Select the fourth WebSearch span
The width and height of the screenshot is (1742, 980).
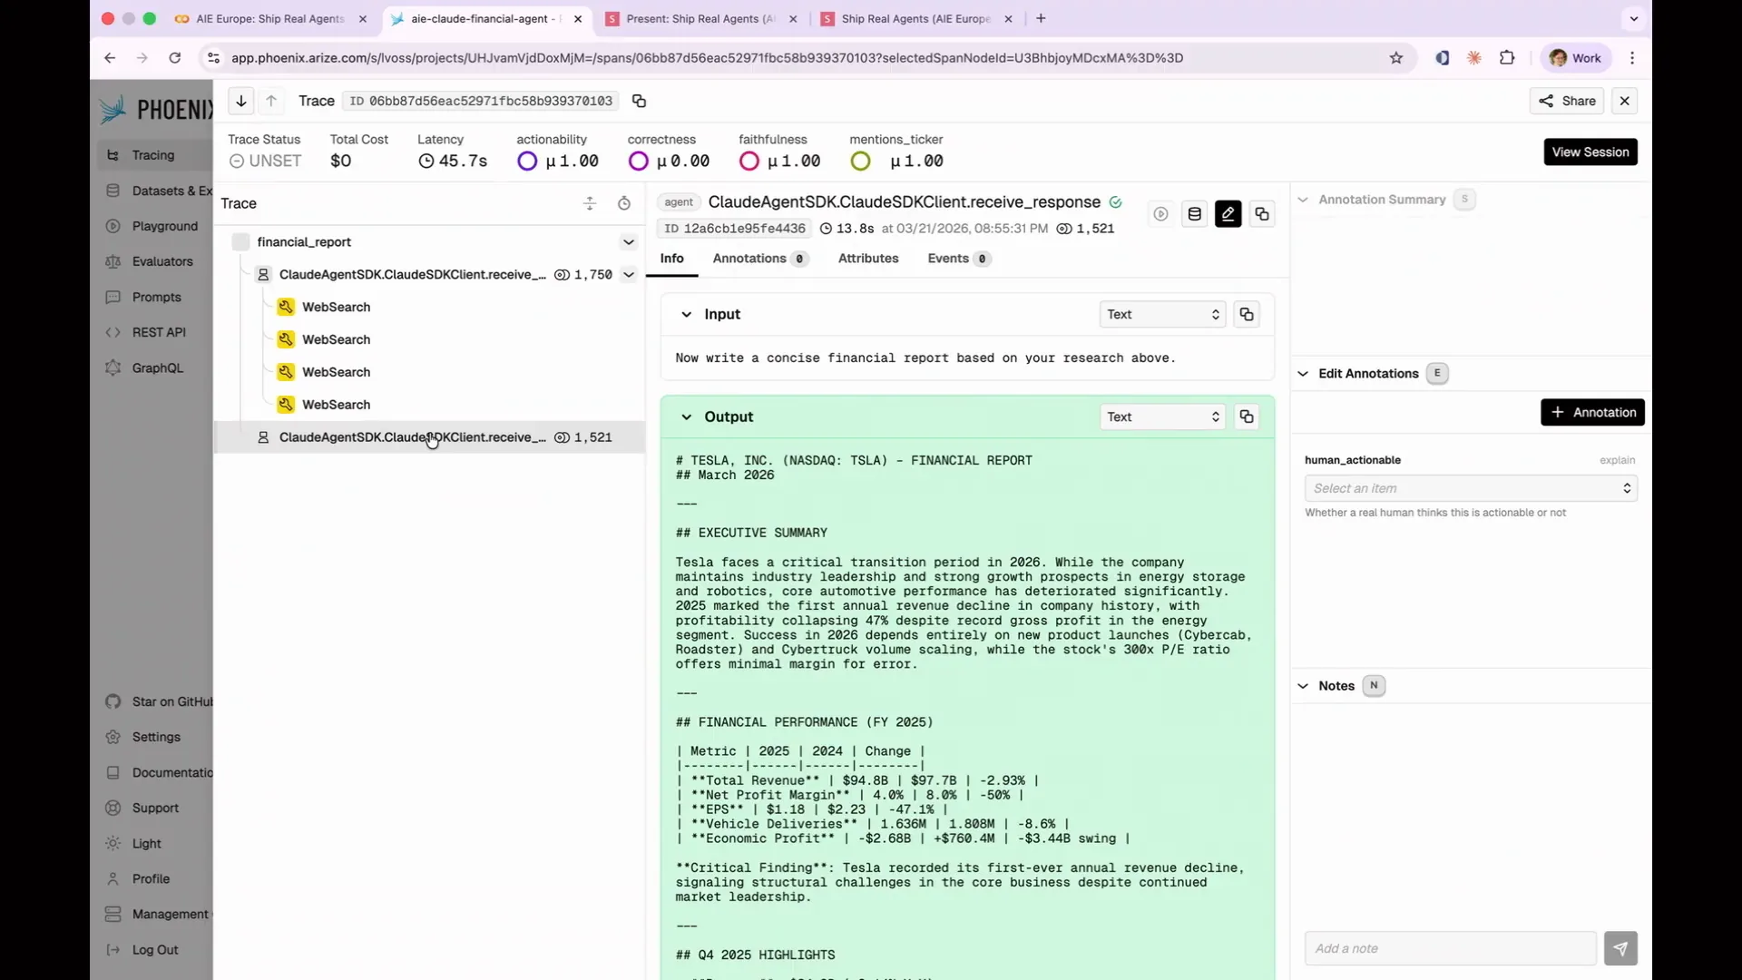tap(336, 406)
